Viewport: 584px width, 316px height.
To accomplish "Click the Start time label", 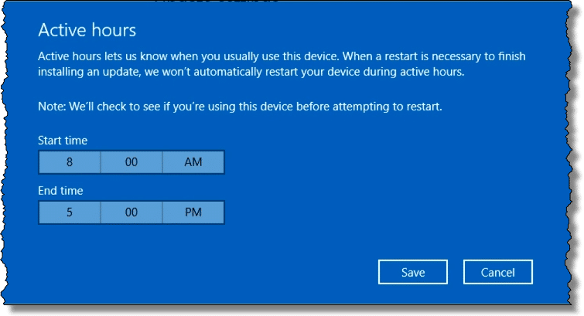I will pos(63,140).
